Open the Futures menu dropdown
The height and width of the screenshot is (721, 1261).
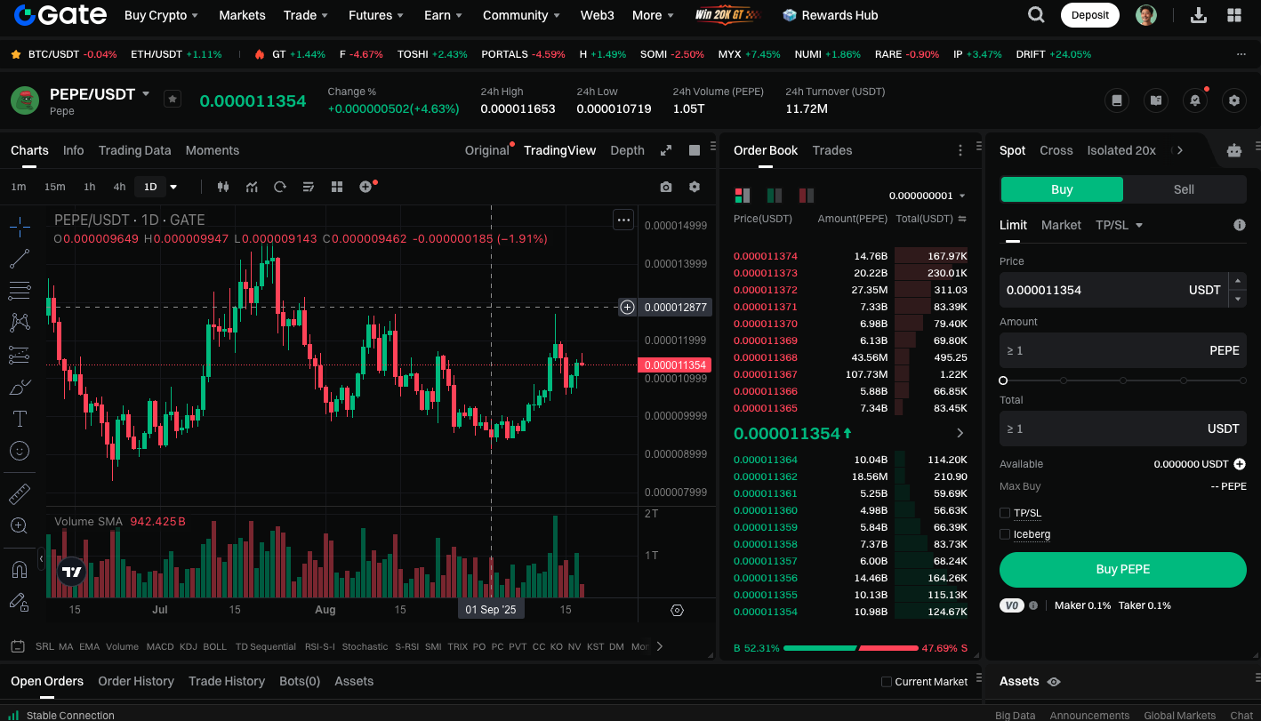coord(377,15)
